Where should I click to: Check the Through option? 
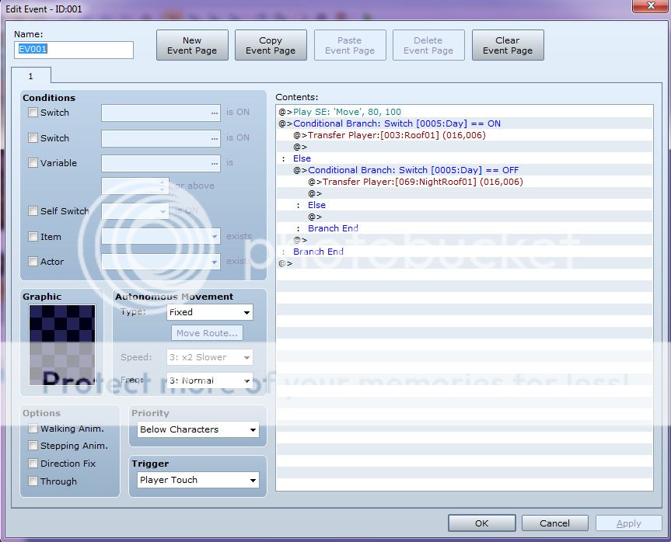pyautogui.click(x=33, y=481)
